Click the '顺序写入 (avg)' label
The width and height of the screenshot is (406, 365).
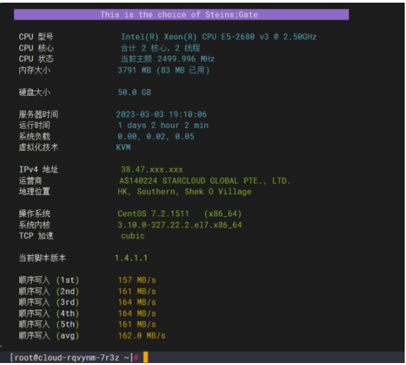pos(49,336)
